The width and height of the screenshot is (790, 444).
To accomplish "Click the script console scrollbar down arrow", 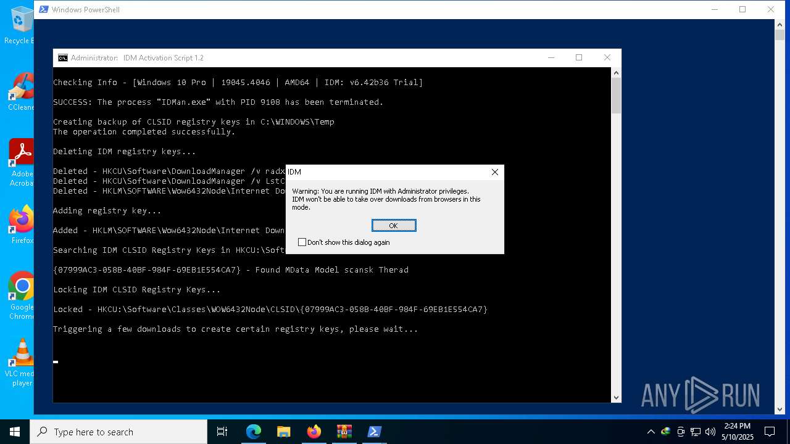I will pyautogui.click(x=616, y=398).
